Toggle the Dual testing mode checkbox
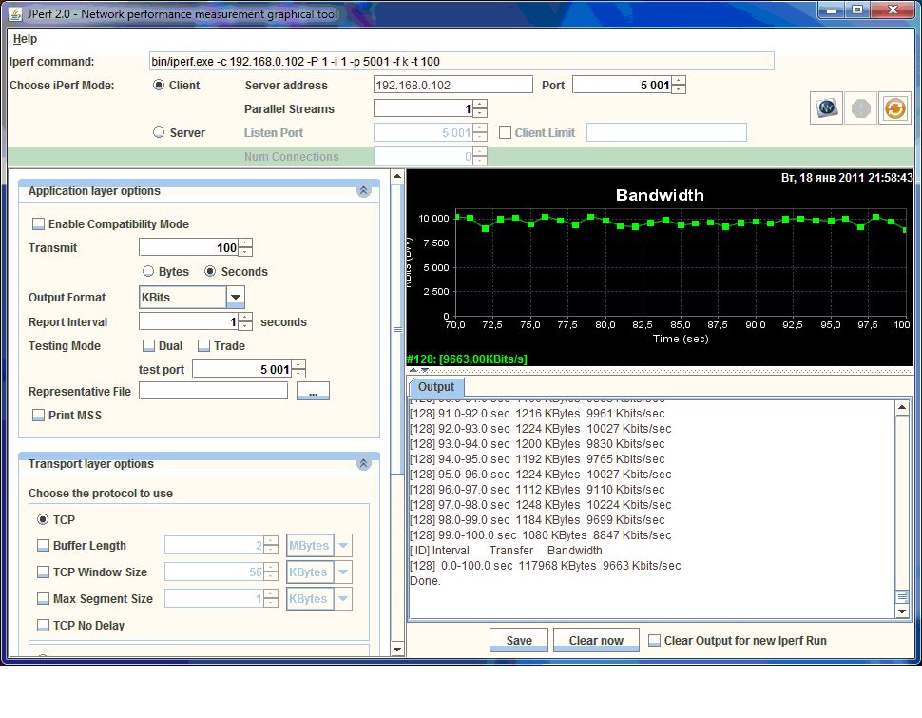922x718 pixels. click(x=149, y=346)
